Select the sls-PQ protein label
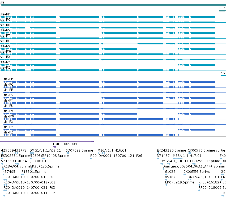 [8, 85]
